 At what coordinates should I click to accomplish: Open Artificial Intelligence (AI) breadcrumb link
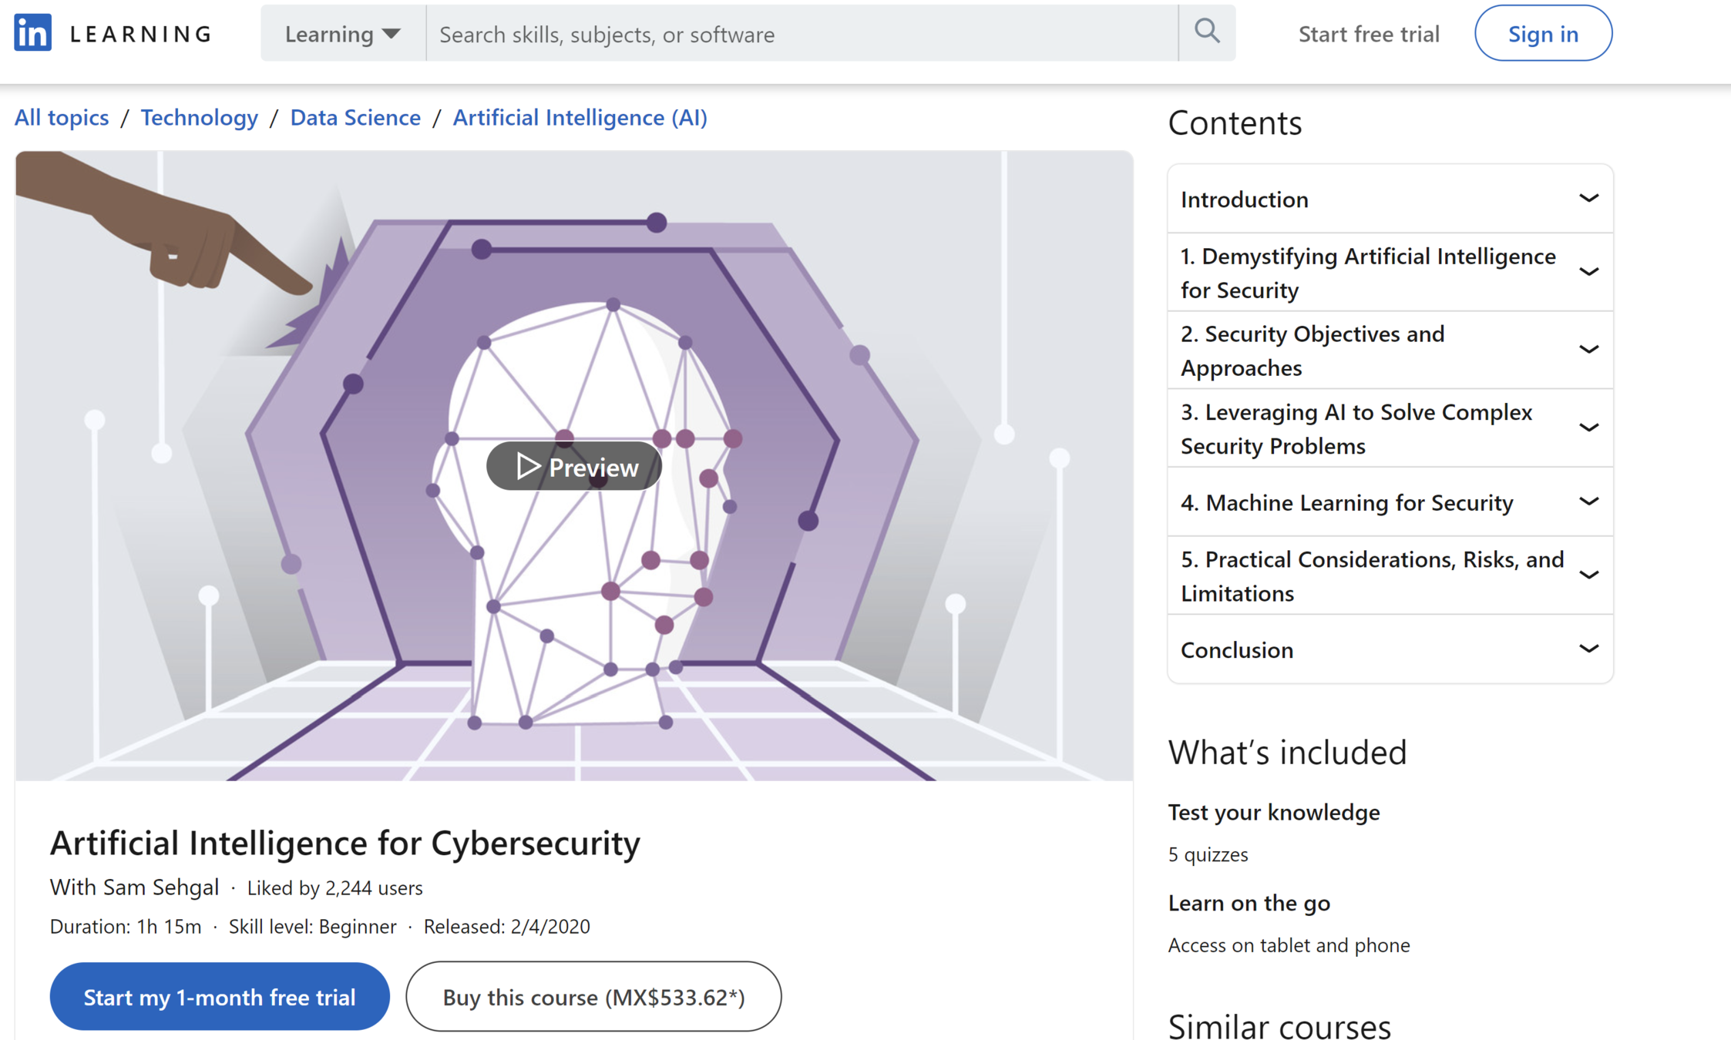coord(580,117)
